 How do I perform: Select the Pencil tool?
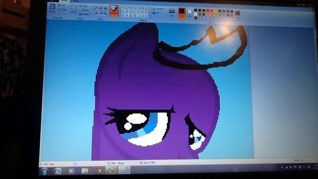coord(96,8)
